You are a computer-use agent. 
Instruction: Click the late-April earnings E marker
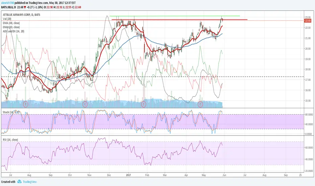(x=200, y=104)
